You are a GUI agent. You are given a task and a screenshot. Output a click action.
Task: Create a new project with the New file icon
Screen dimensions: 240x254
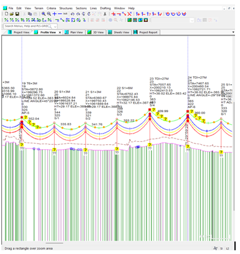pyautogui.click(x=6, y=14)
